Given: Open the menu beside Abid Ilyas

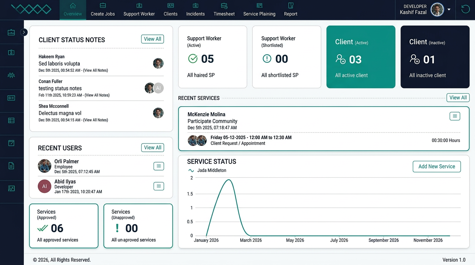Looking at the screenshot, I should pyautogui.click(x=158, y=186).
